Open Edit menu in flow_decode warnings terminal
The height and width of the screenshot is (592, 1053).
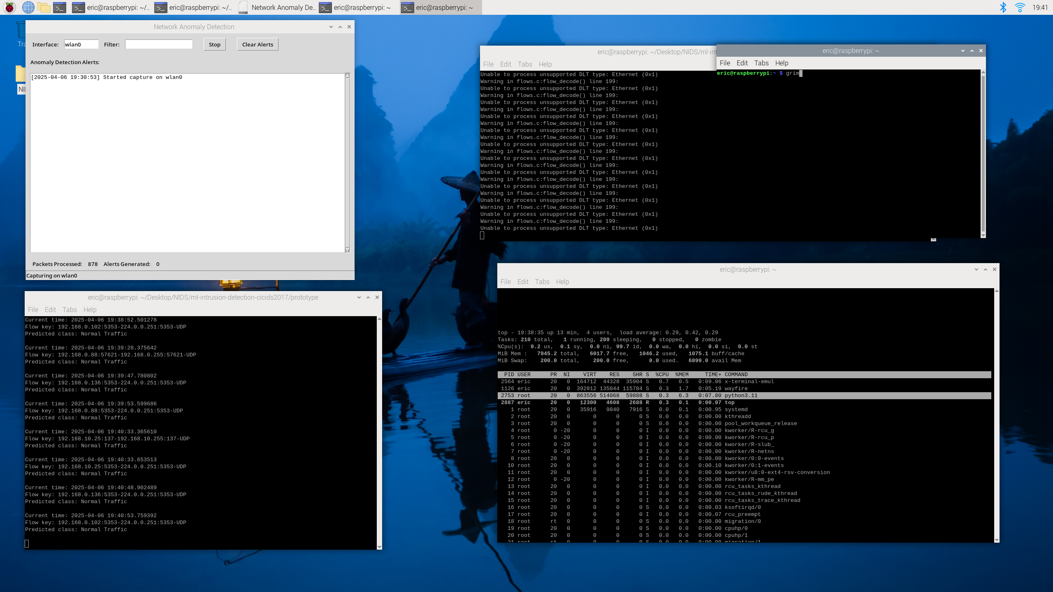(506, 64)
